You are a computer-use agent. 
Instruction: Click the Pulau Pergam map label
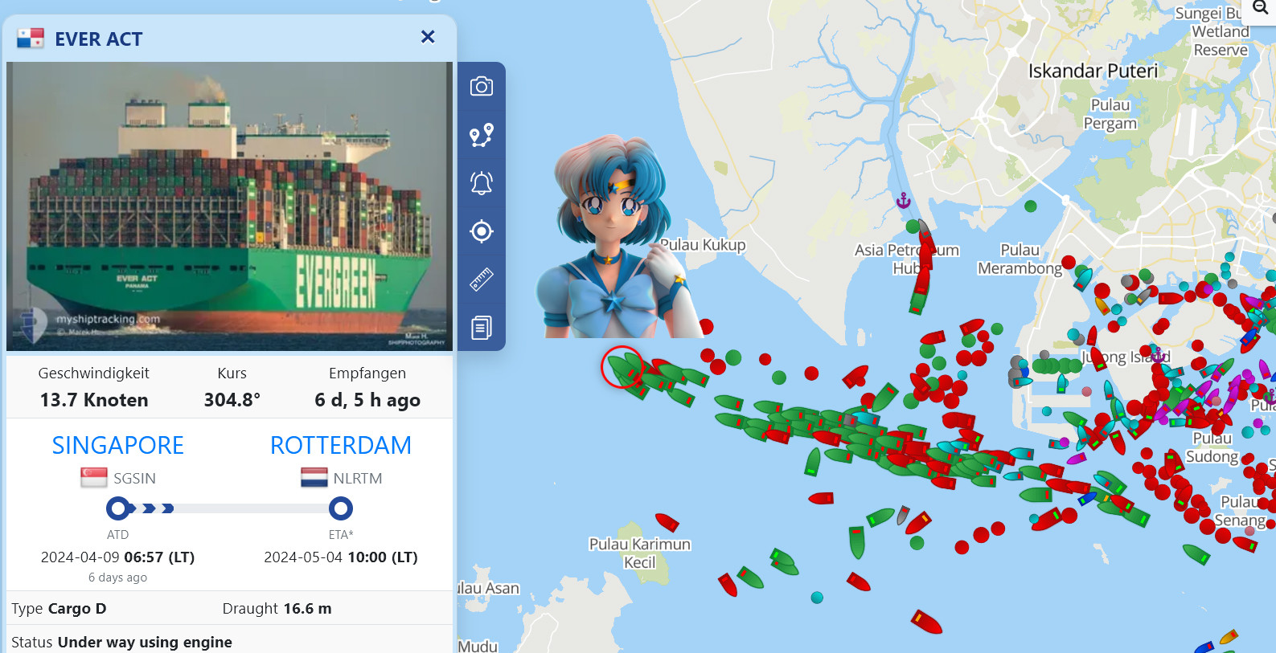click(x=1110, y=114)
